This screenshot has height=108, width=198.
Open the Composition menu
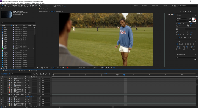point(11,3)
